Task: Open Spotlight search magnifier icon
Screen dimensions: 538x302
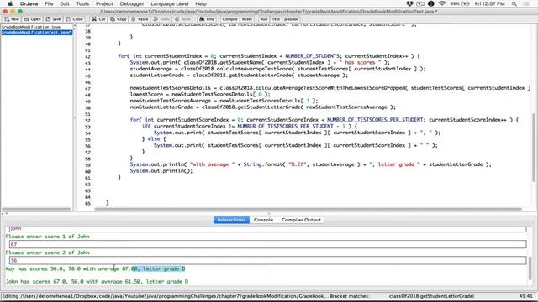Action: (514, 3)
